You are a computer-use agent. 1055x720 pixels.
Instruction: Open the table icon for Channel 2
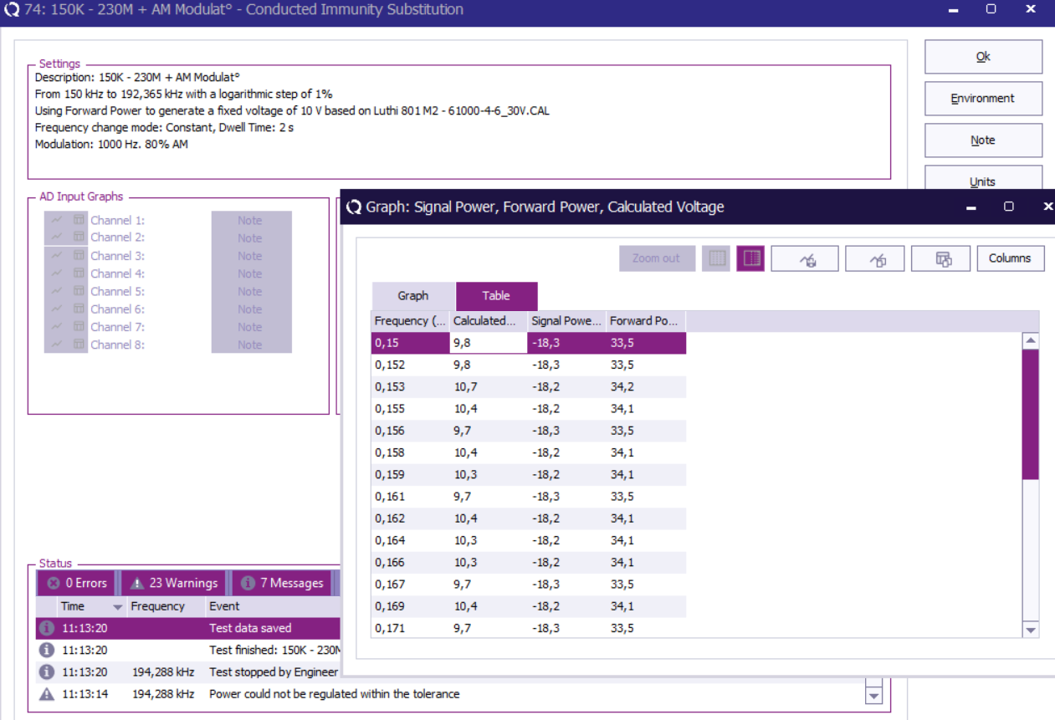coord(78,237)
